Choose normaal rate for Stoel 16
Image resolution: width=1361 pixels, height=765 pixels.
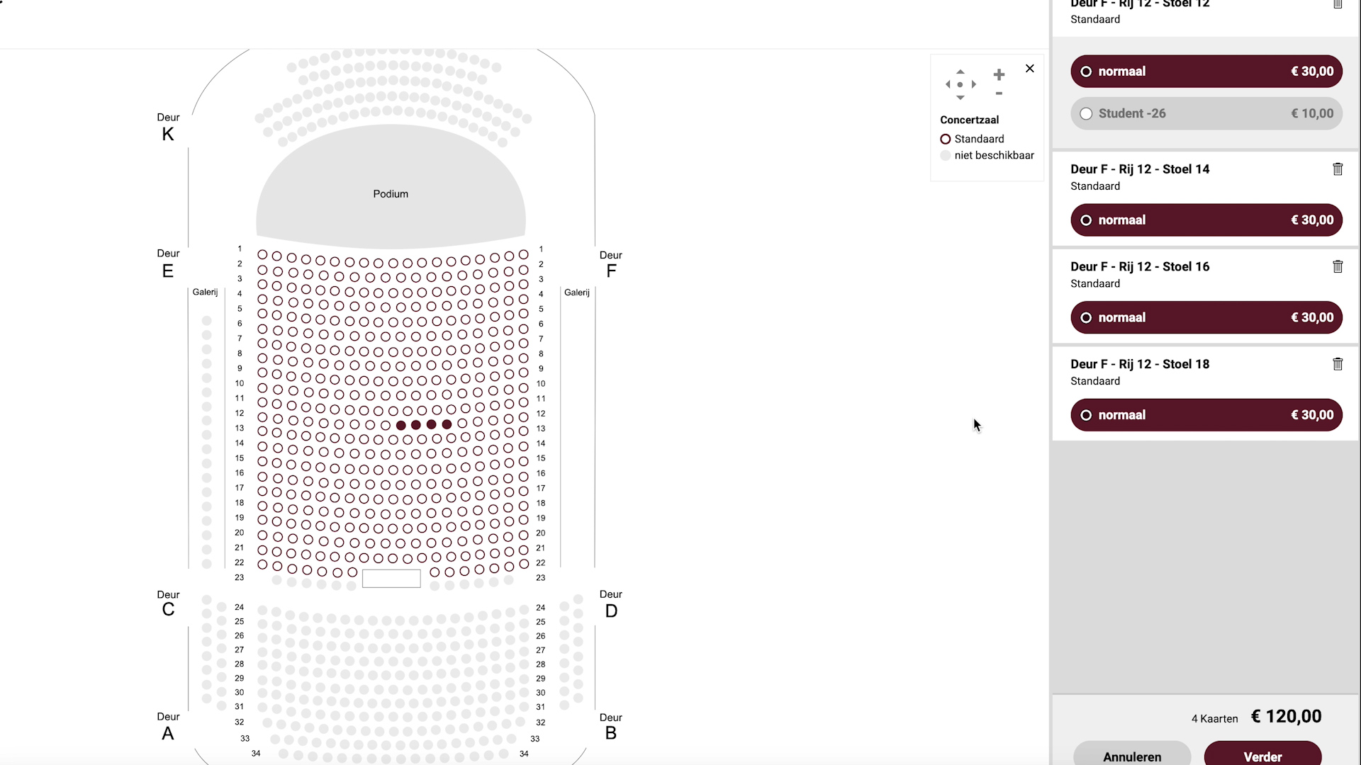click(1206, 317)
